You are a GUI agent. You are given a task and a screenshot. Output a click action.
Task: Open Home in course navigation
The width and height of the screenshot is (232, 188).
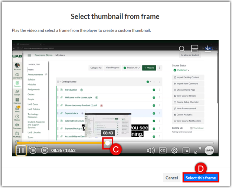click(30, 69)
